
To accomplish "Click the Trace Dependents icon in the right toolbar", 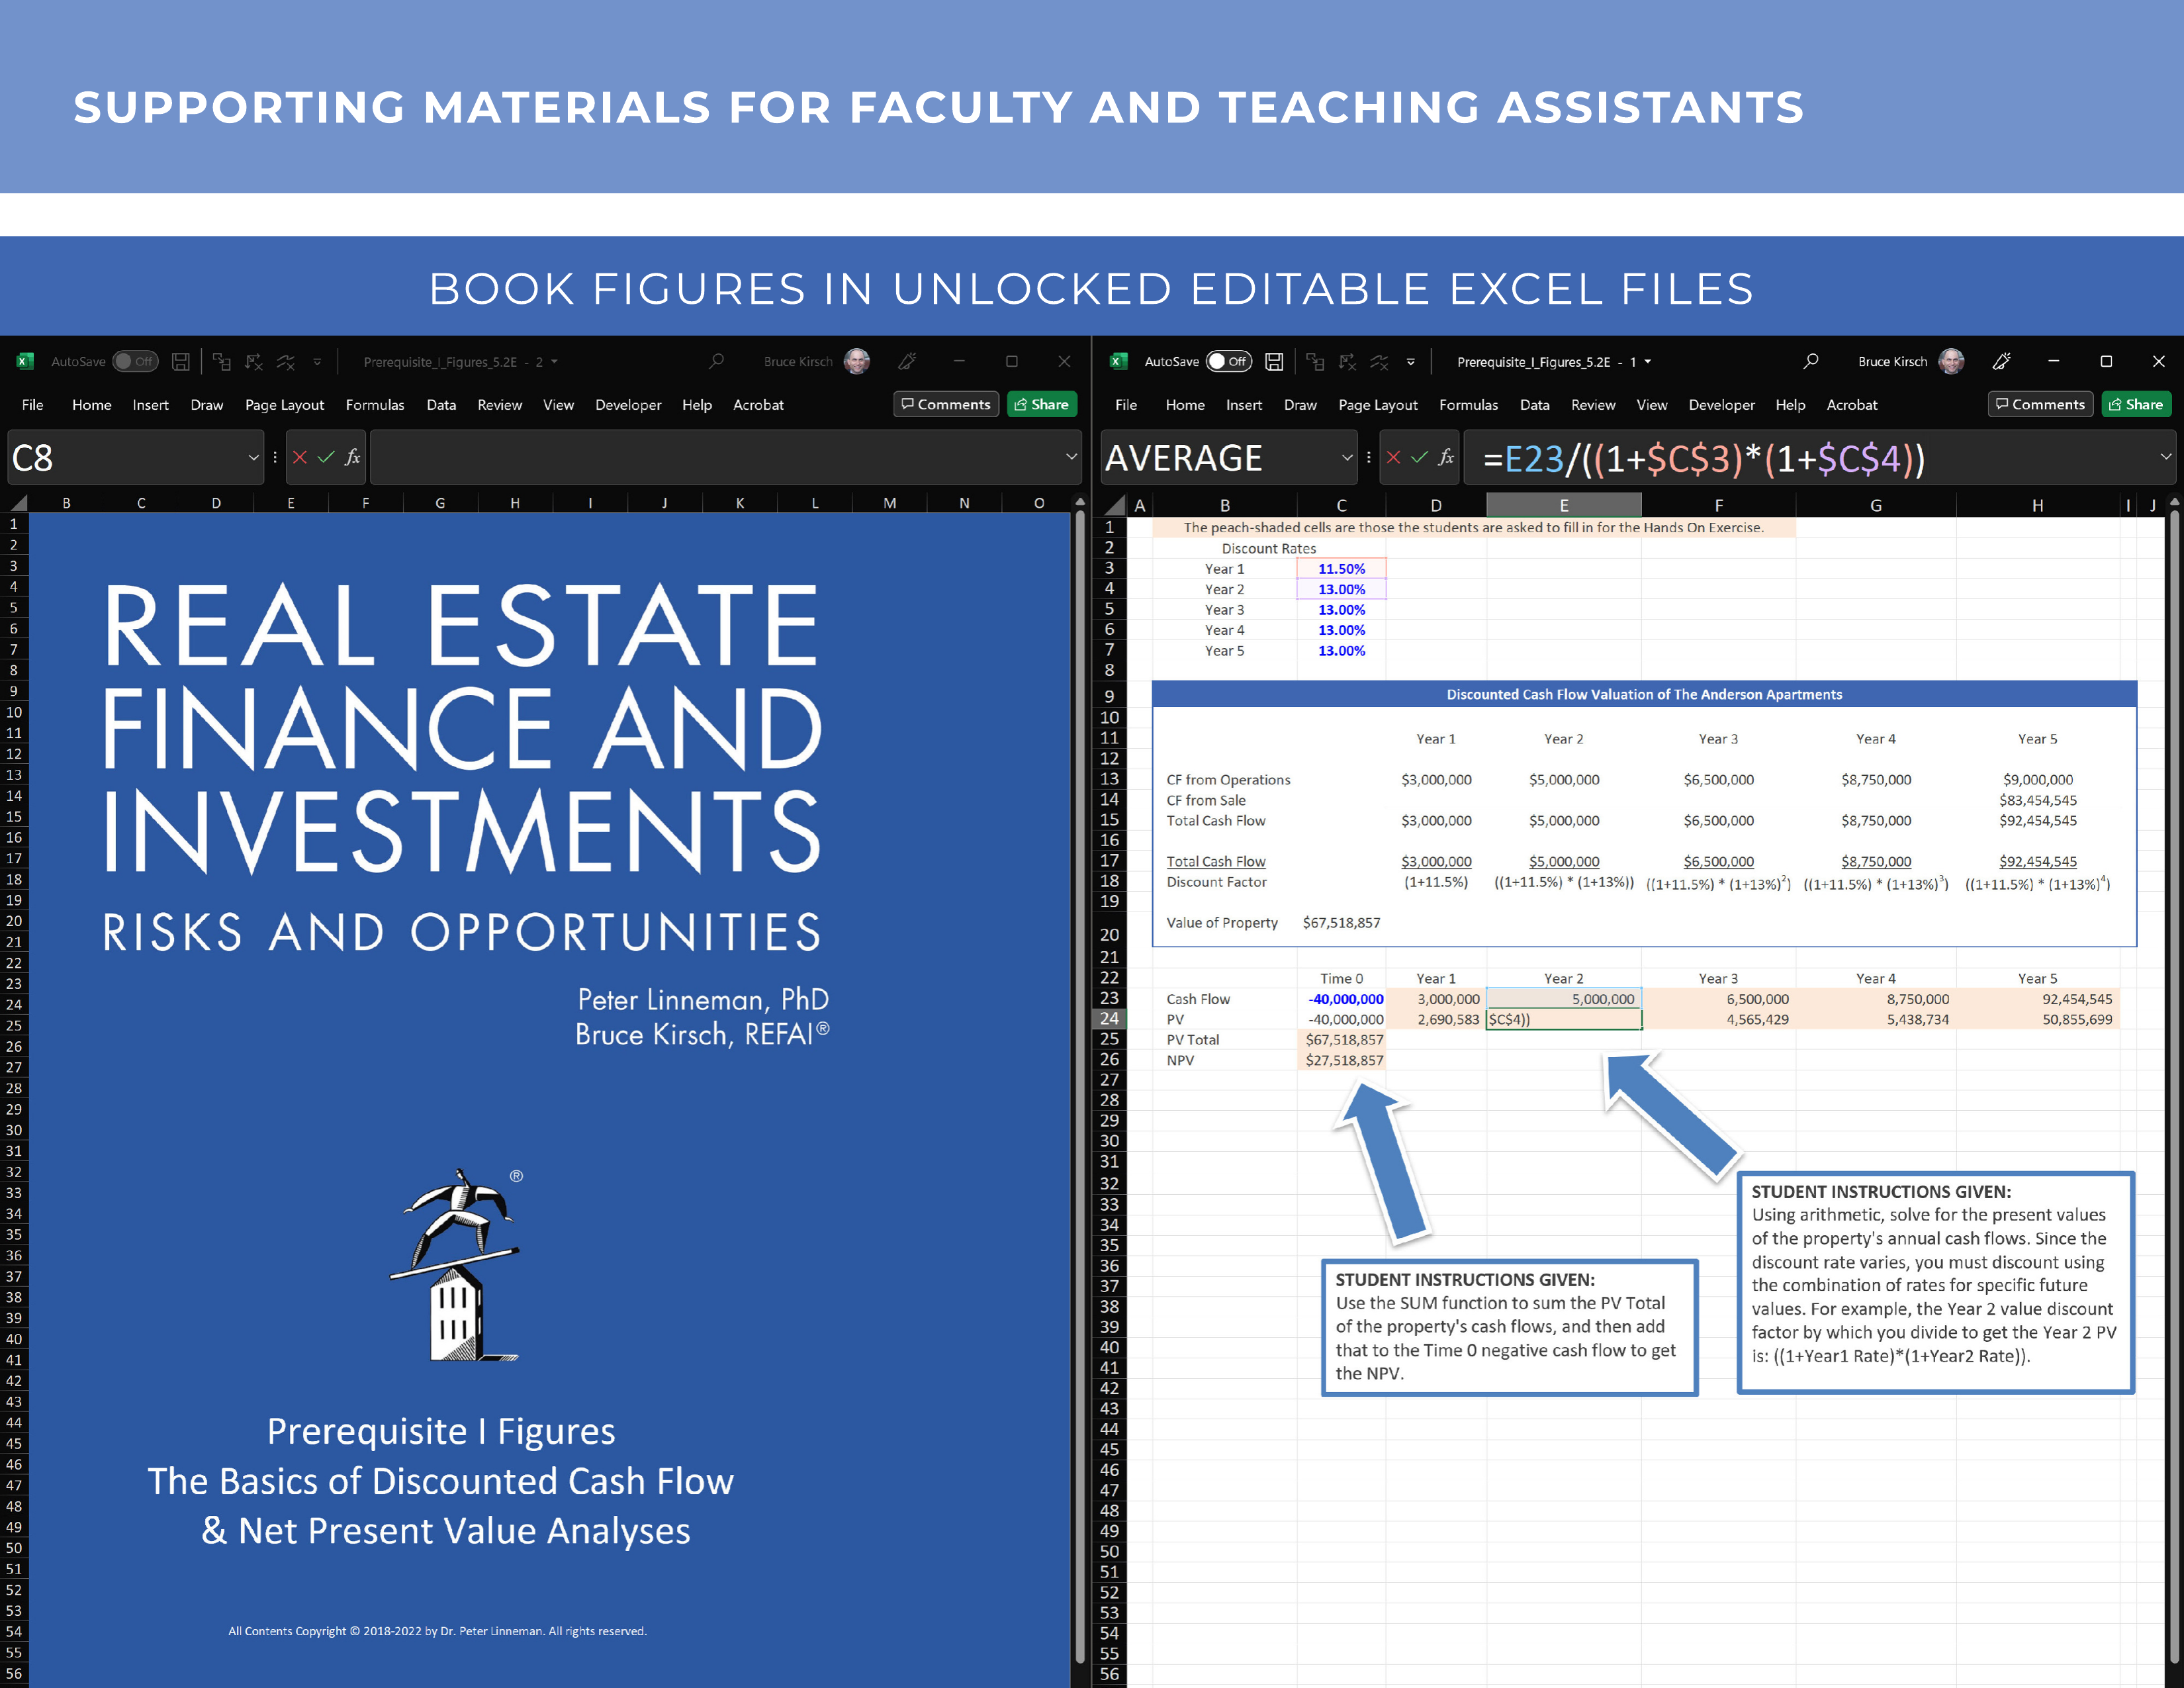I will coord(1347,362).
